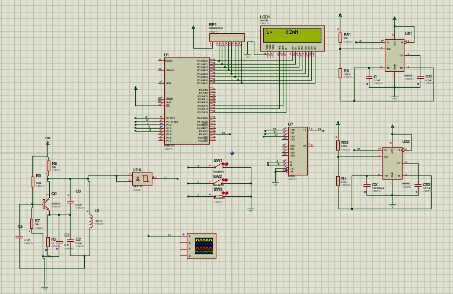This screenshot has height=294, width=453.
Task: Click oscilloscope channel A input pin
Action: coord(184,237)
